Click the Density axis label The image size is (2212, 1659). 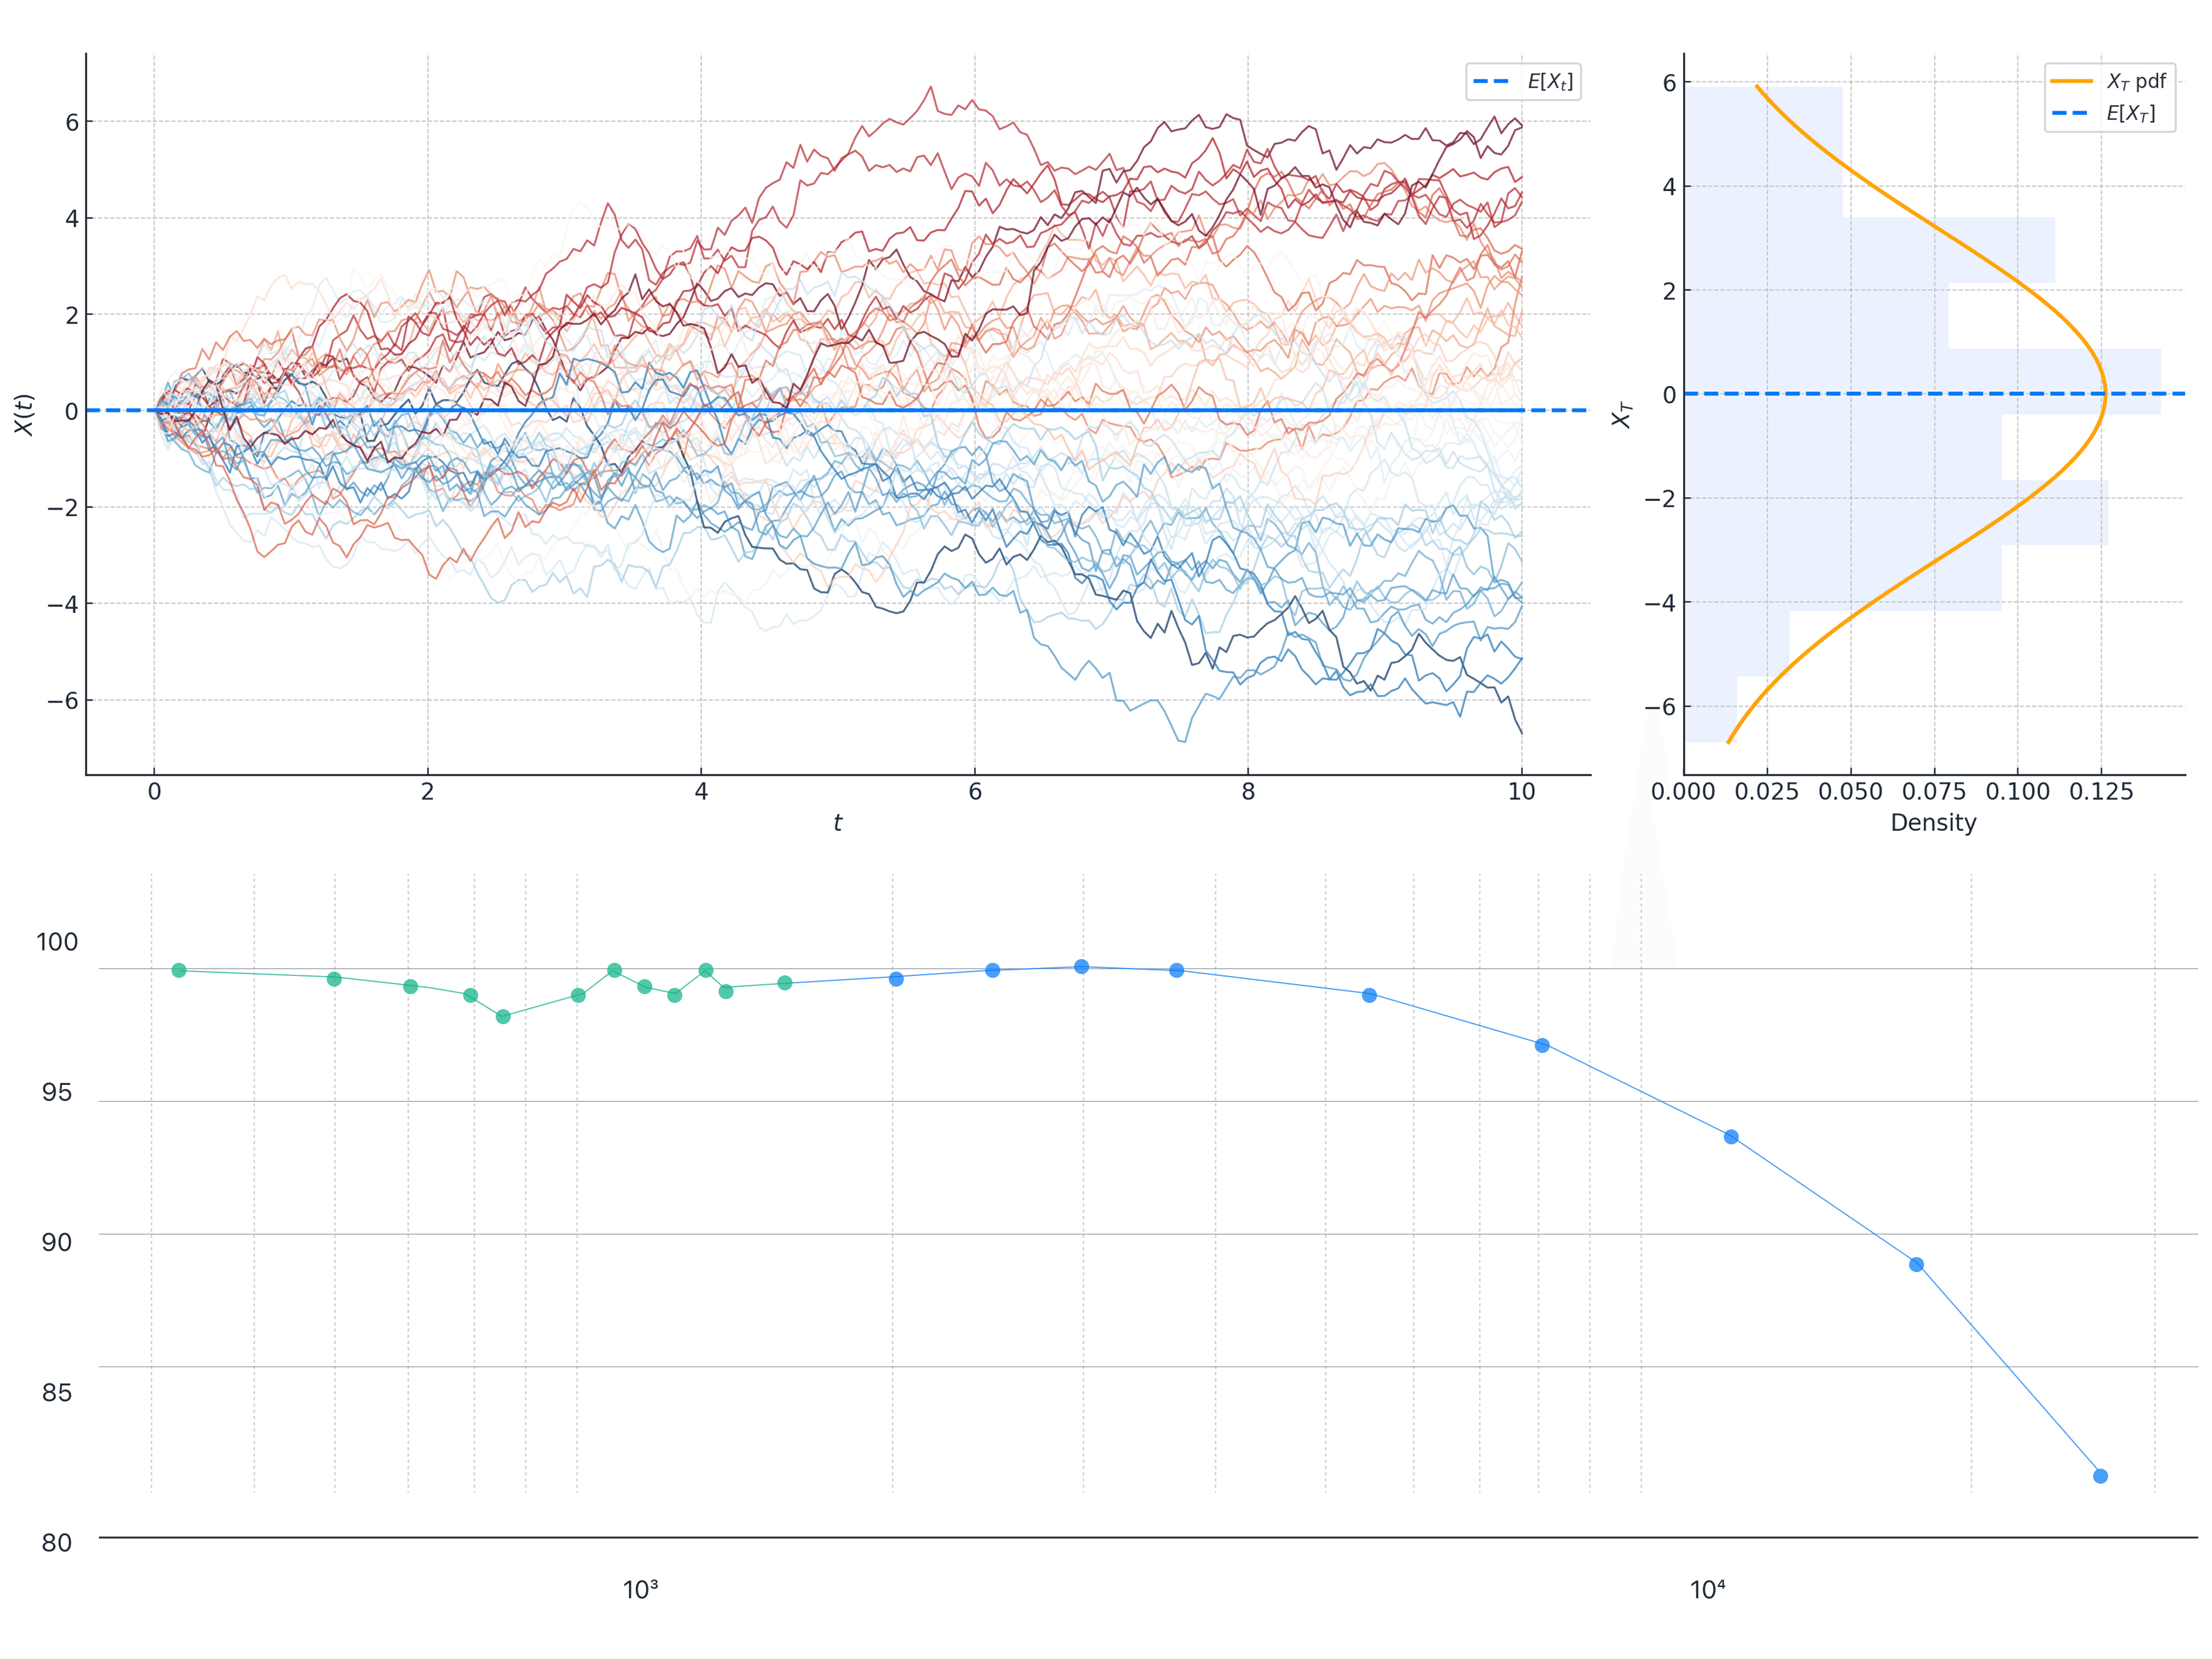pos(1933,823)
